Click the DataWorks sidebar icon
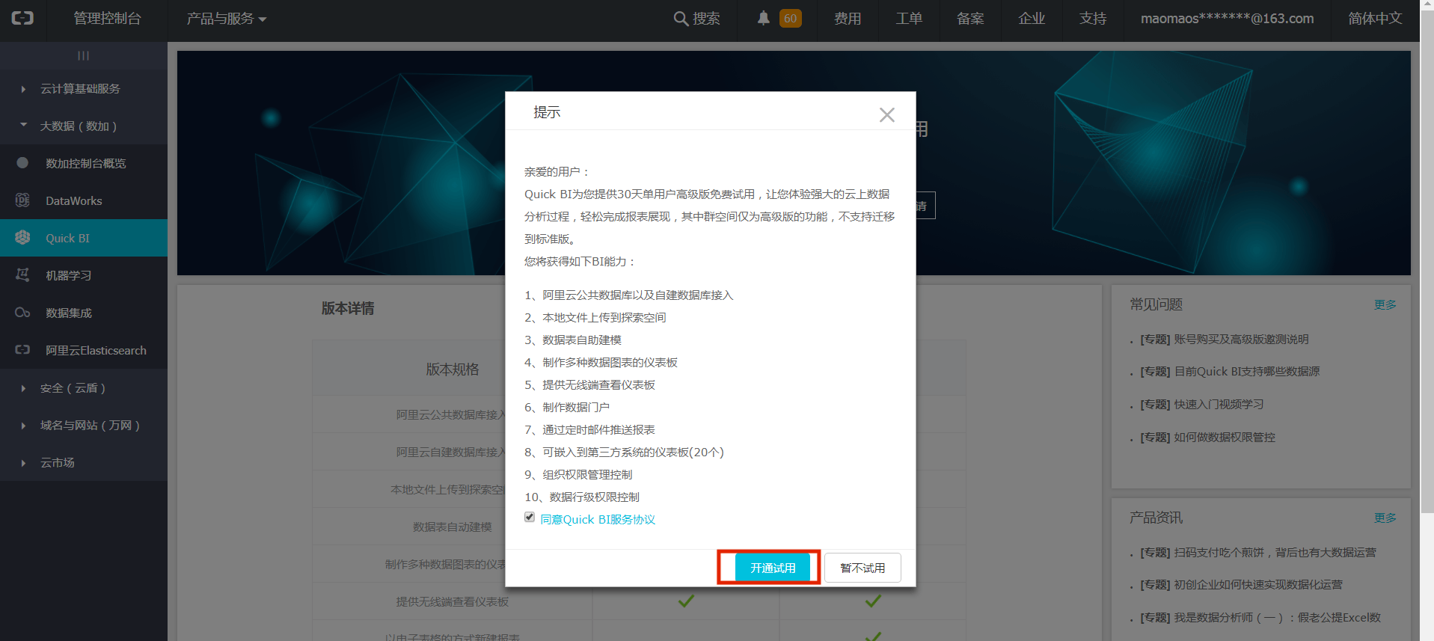Image resolution: width=1434 pixels, height=641 pixels. tap(22, 200)
